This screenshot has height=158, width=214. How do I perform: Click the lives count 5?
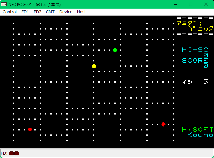tap(206, 82)
